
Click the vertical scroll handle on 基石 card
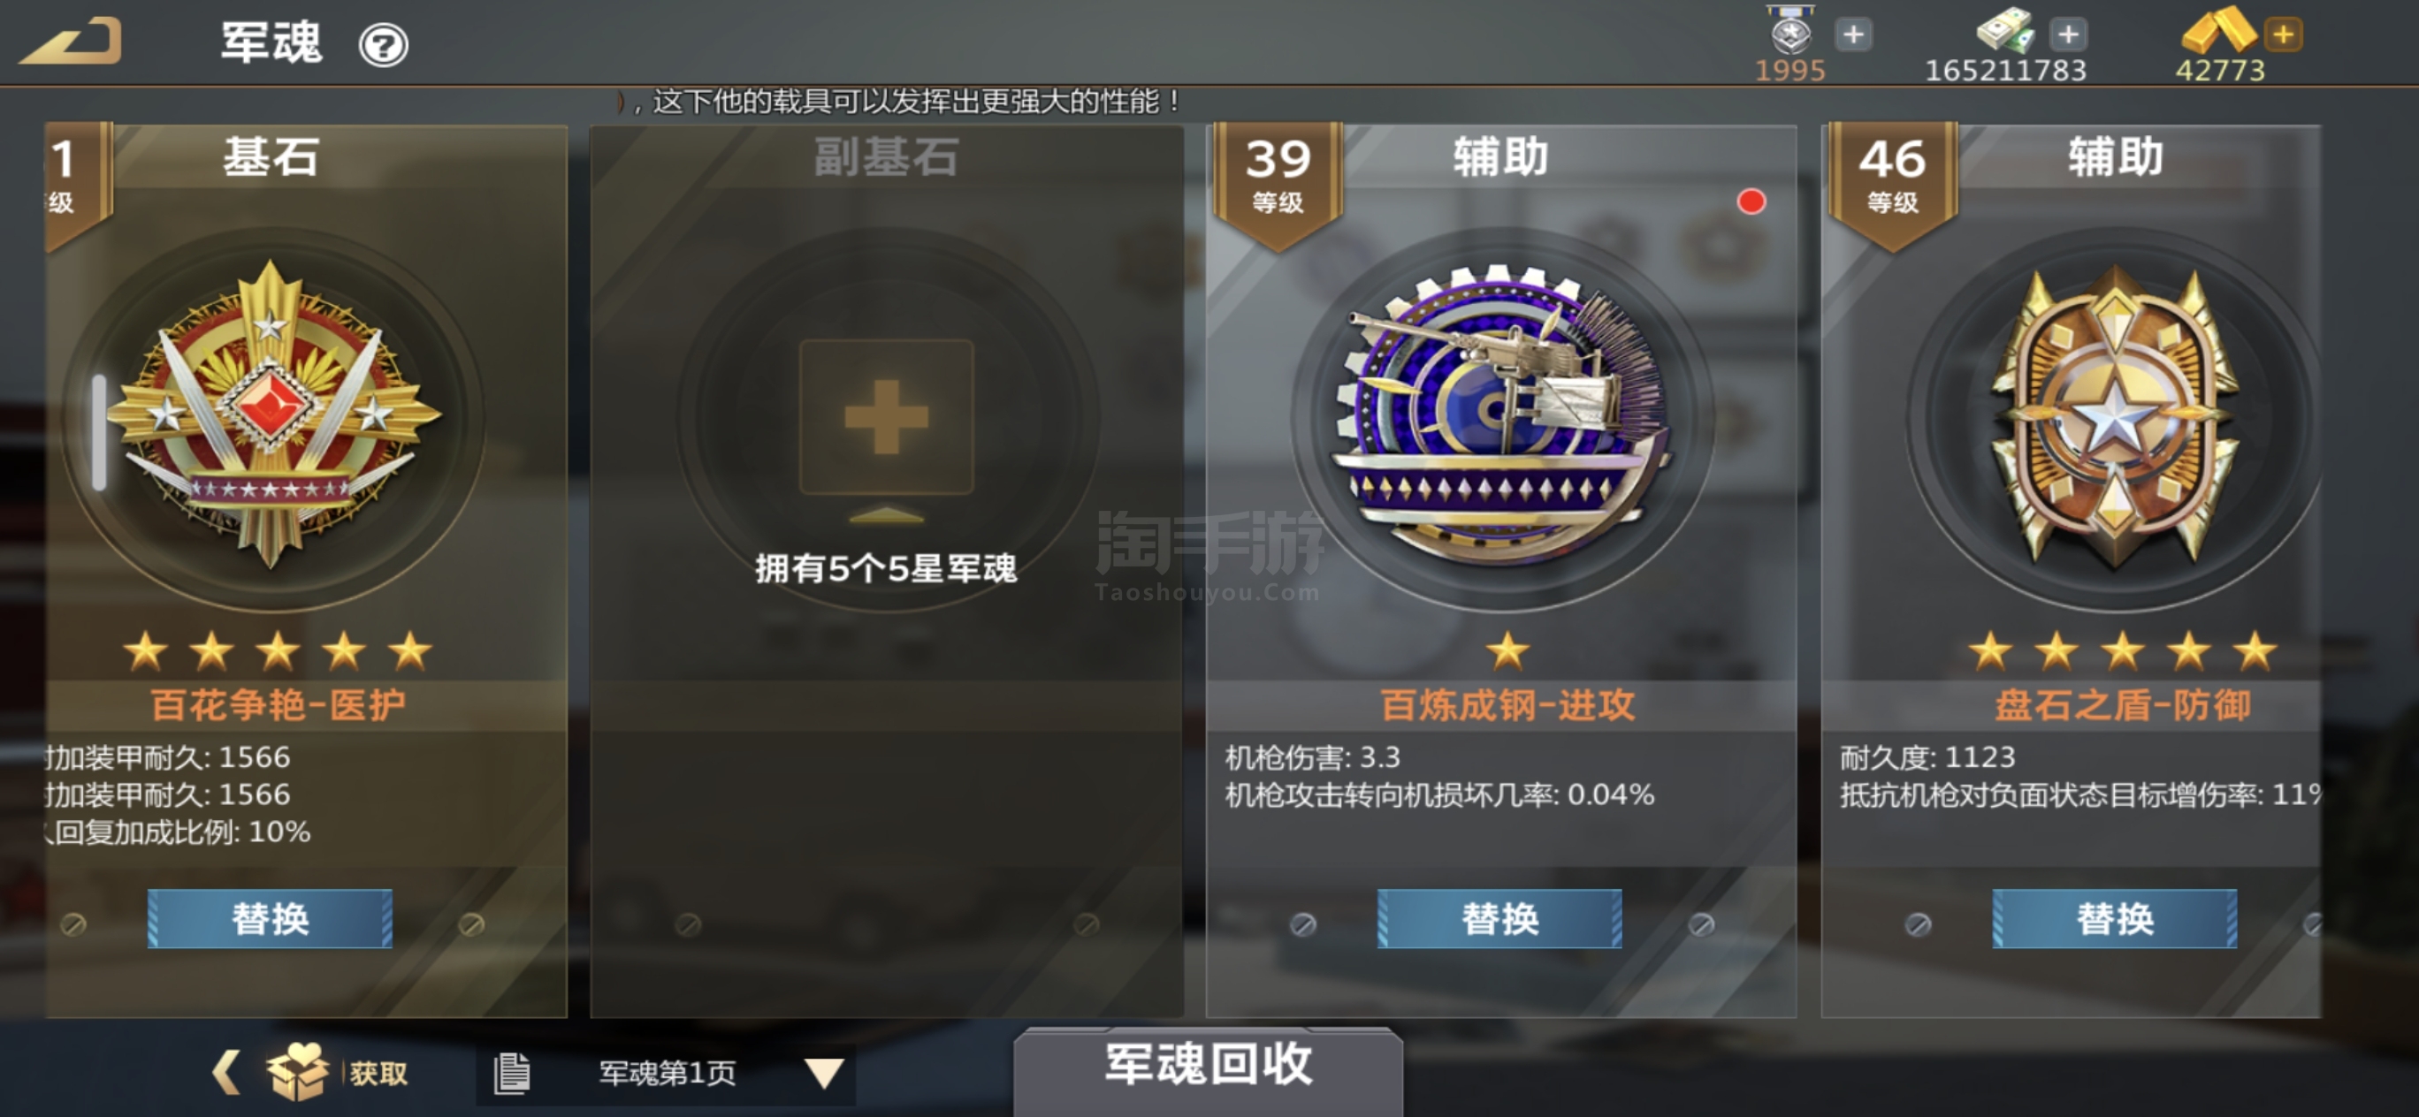[99, 432]
